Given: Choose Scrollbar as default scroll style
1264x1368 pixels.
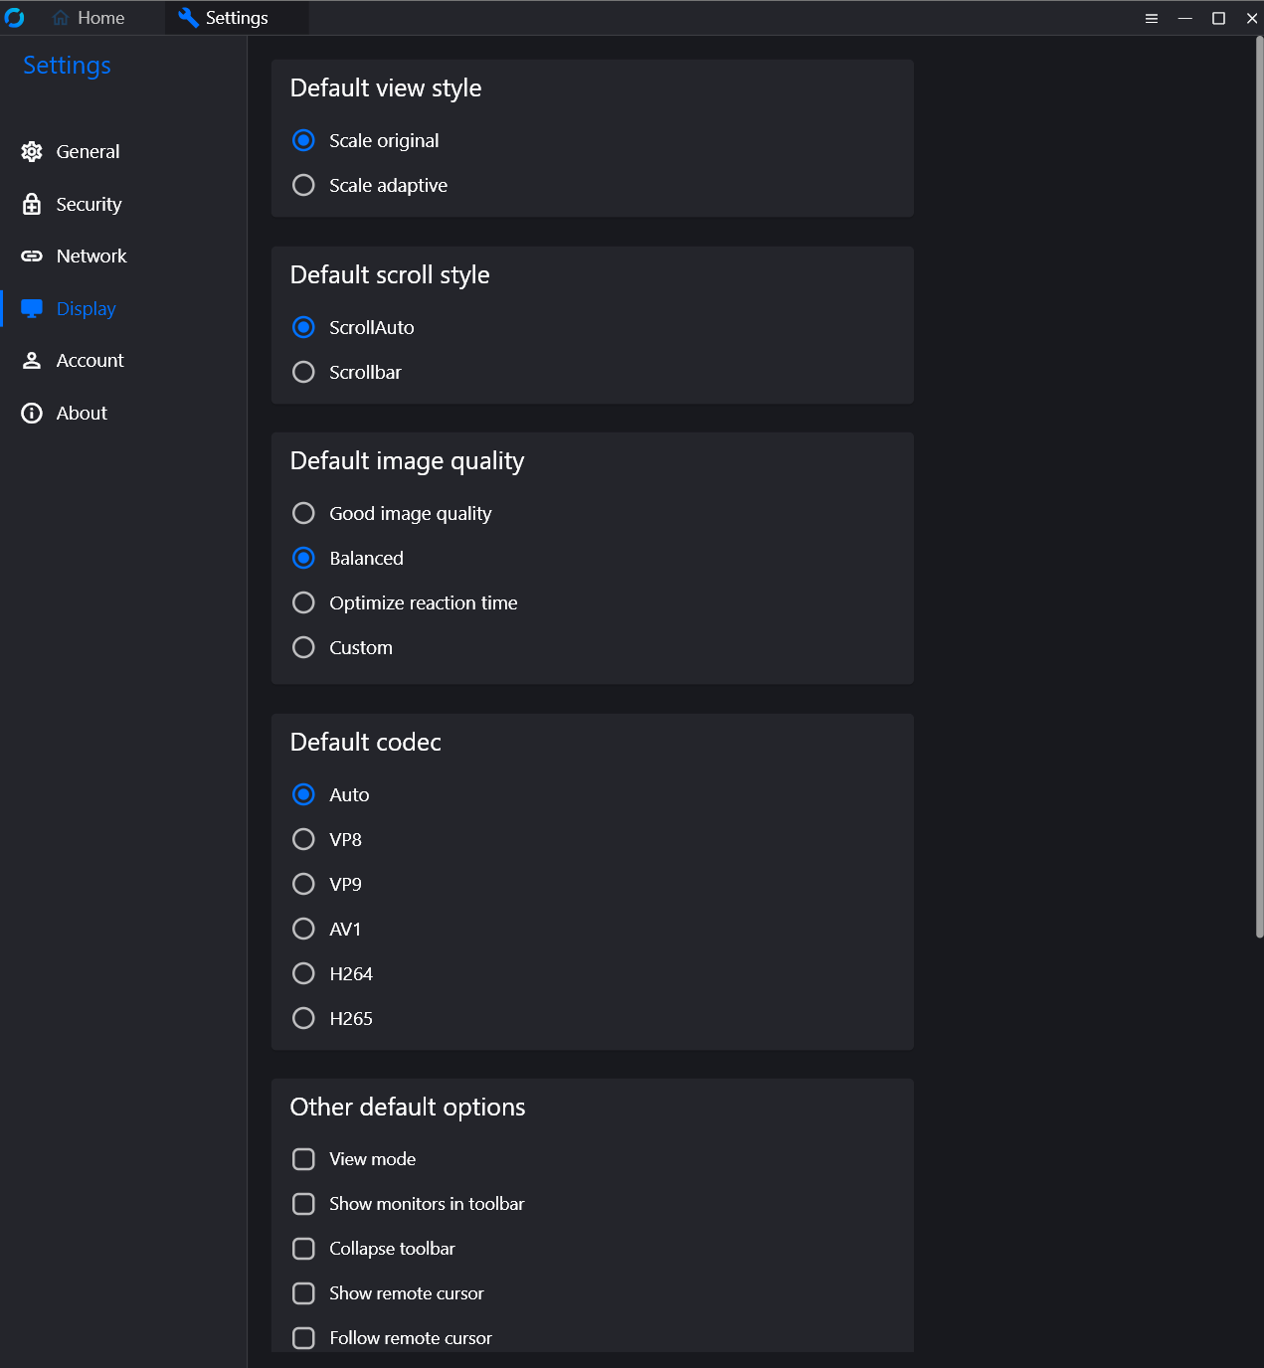Looking at the screenshot, I should pos(303,372).
